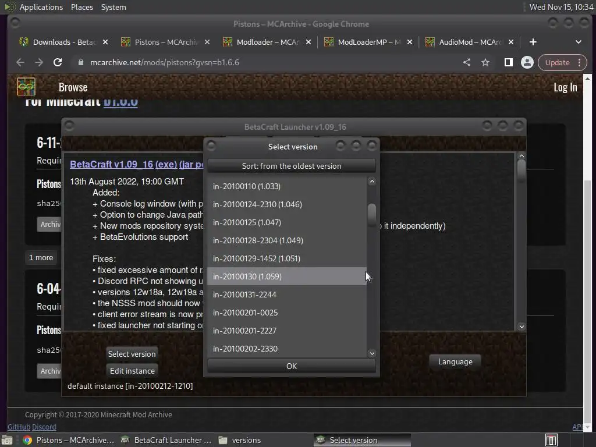Open the Language button in launcher
596x447 pixels.
coord(455,361)
